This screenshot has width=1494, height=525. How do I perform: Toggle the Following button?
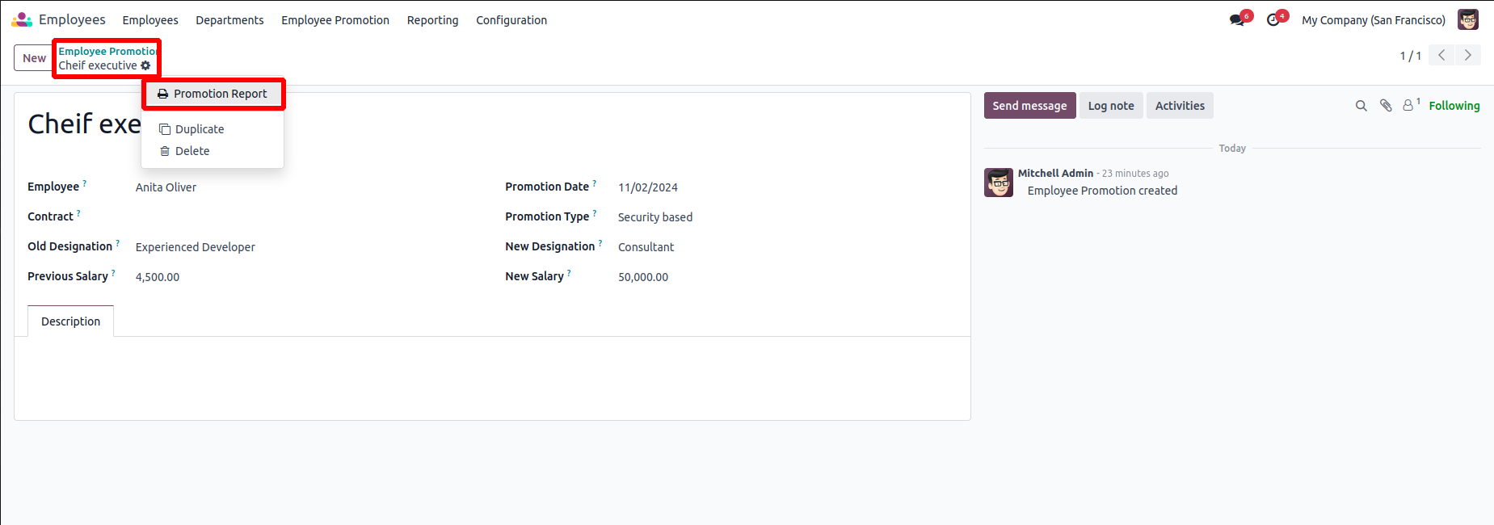(x=1454, y=106)
